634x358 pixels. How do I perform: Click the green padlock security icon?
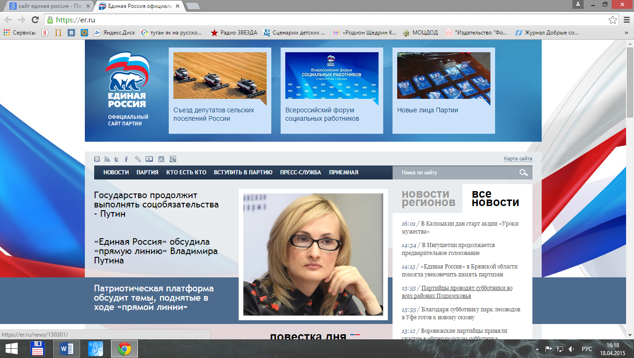(50, 20)
